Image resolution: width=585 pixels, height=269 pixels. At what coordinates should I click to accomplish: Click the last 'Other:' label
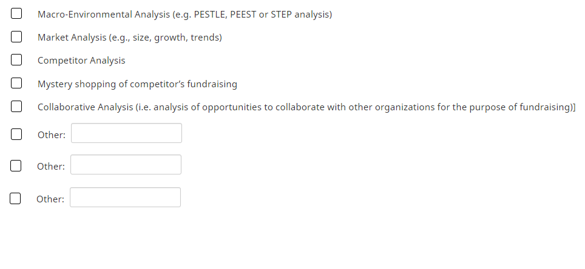[x=50, y=199]
